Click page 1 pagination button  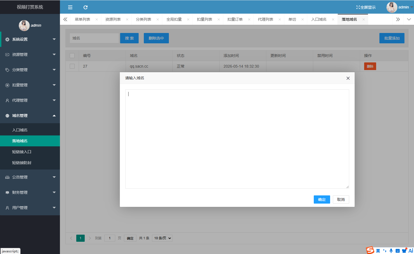pos(80,238)
